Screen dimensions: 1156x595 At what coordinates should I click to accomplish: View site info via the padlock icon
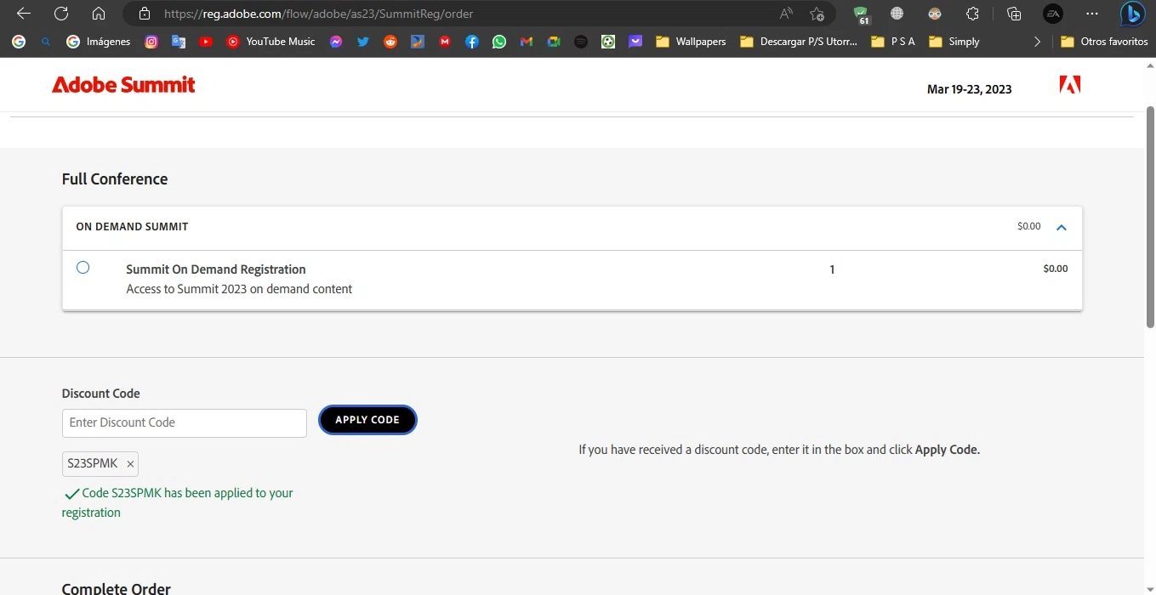(144, 14)
